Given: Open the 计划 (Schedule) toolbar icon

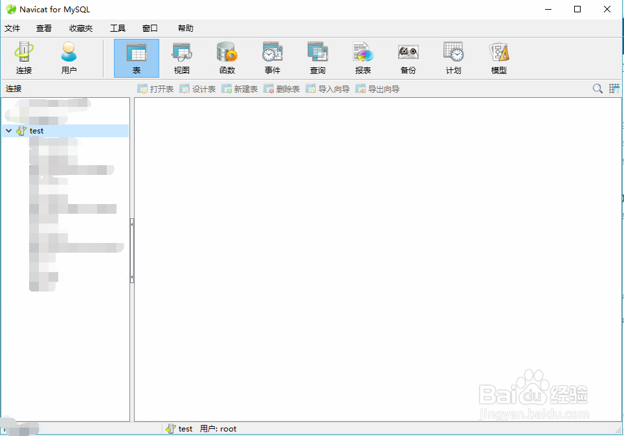Looking at the screenshot, I should (x=454, y=58).
